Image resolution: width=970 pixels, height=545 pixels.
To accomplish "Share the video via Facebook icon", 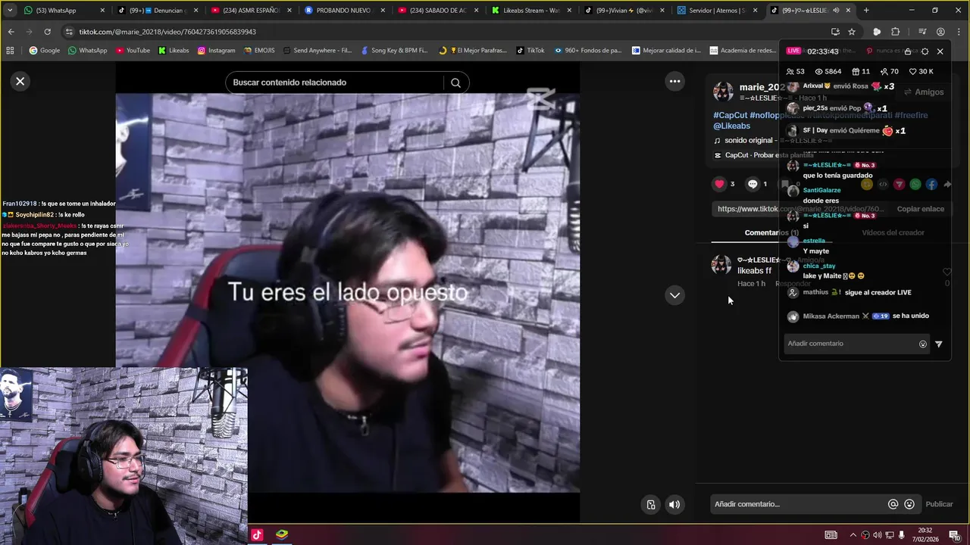I will pos(931,184).
